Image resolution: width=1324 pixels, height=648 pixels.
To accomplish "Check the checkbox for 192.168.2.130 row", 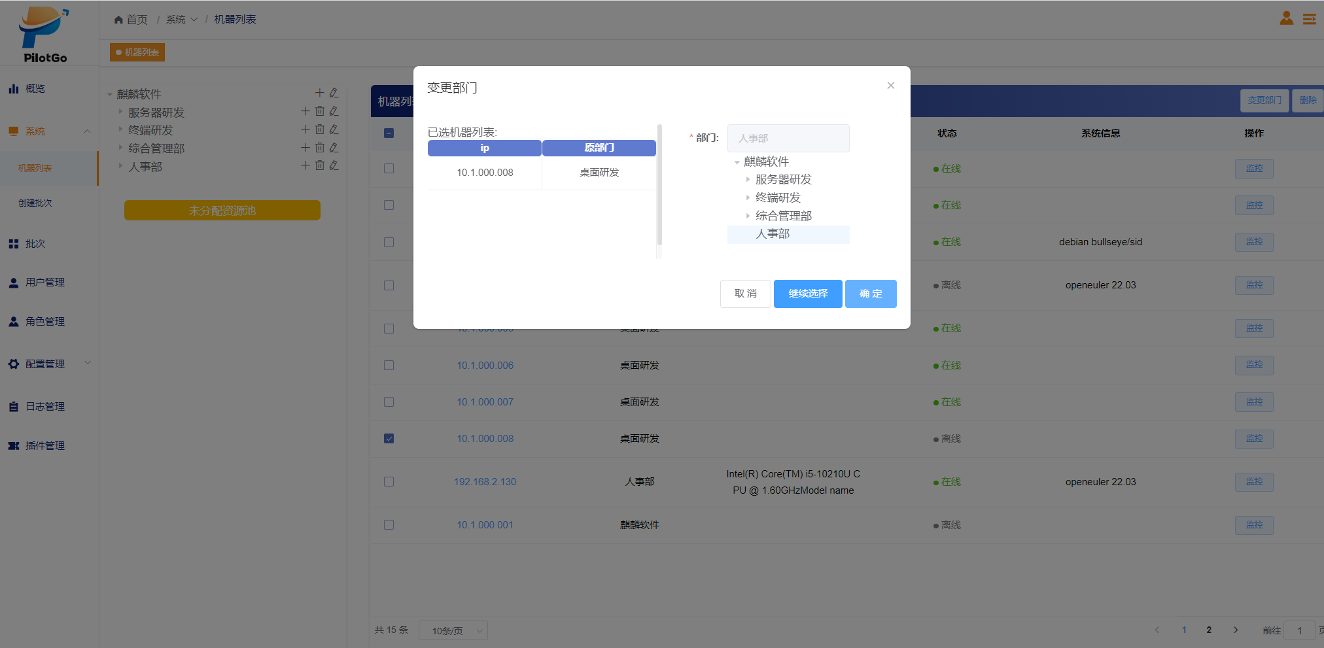I will (389, 482).
